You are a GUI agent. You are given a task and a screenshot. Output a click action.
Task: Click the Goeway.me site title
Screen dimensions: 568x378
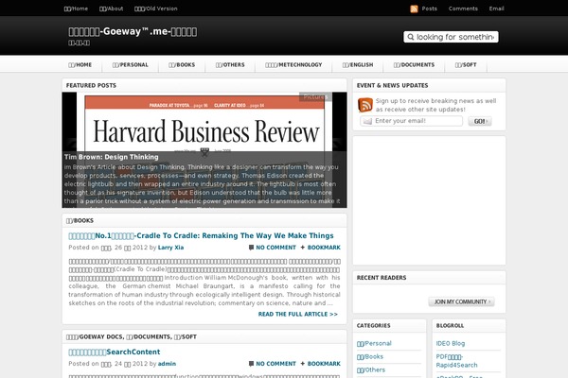click(133, 32)
